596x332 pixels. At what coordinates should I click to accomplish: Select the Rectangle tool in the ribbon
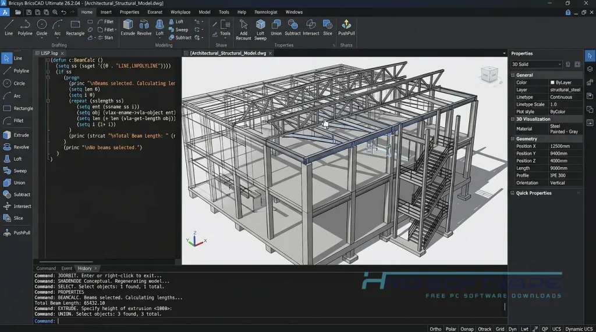(75, 28)
